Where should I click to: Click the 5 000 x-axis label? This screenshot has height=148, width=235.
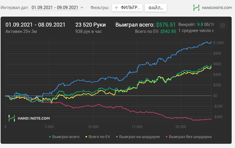pyautogui.click(x=49, y=127)
